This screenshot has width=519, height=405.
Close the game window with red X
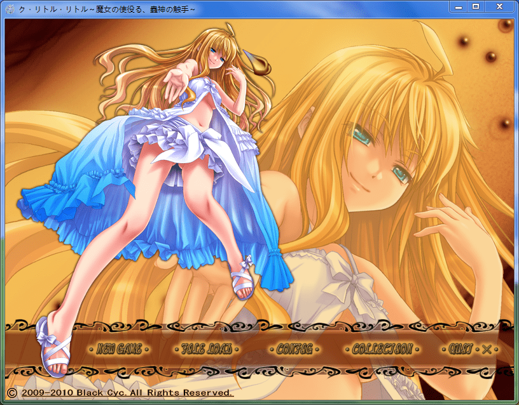[x=499, y=6]
